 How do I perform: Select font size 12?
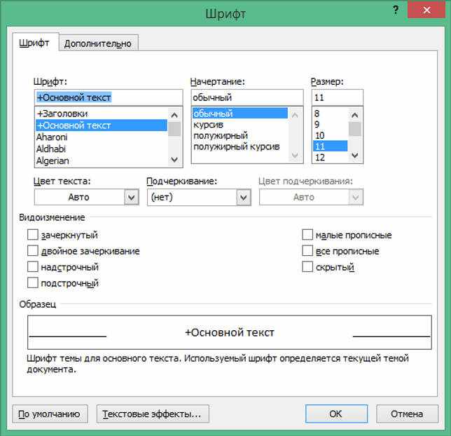(331, 157)
